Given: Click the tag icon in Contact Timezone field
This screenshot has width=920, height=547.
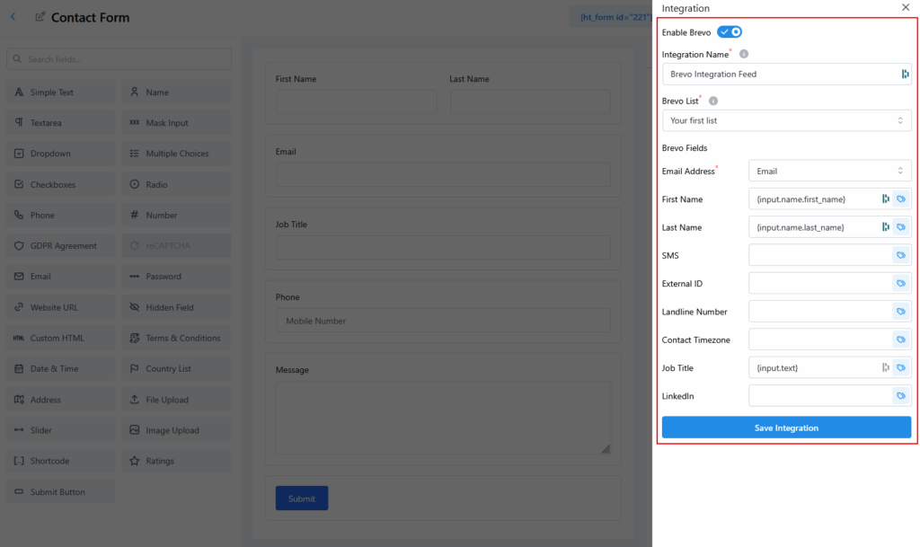Looking at the screenshot, I should (x=900, y=340).
